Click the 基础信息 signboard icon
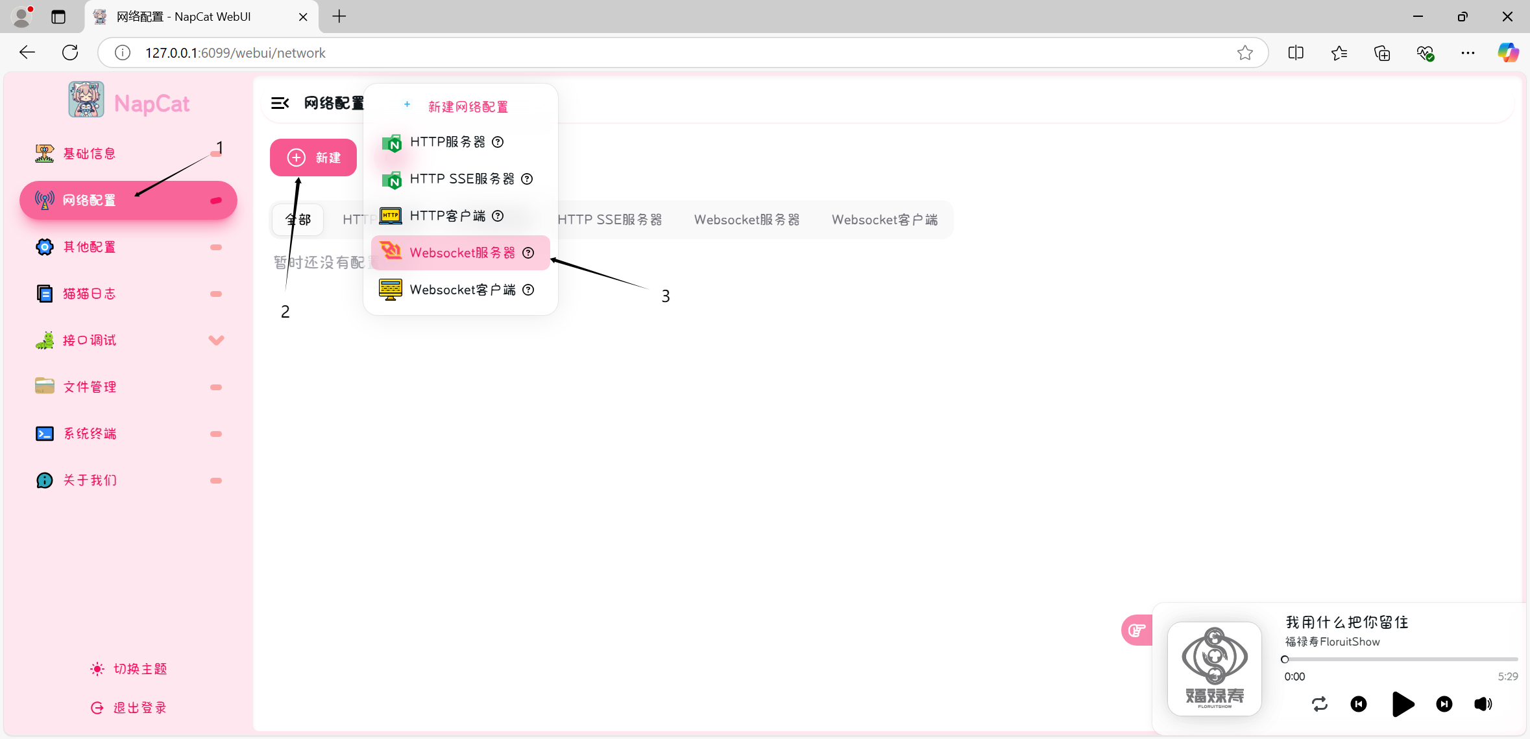Image resolution: width=1530 pixels, height=739 pixels. 44,154
